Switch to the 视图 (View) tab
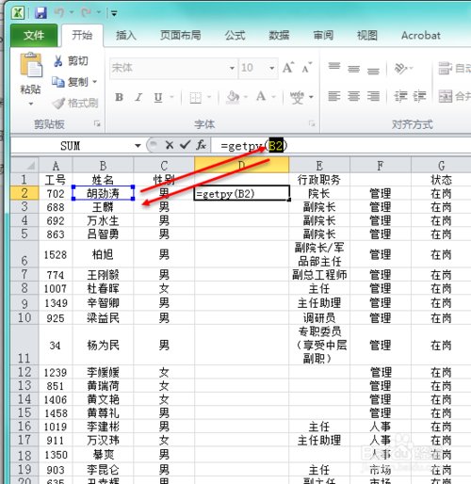This screenshot has height=484, width=471. pos(367,35)
